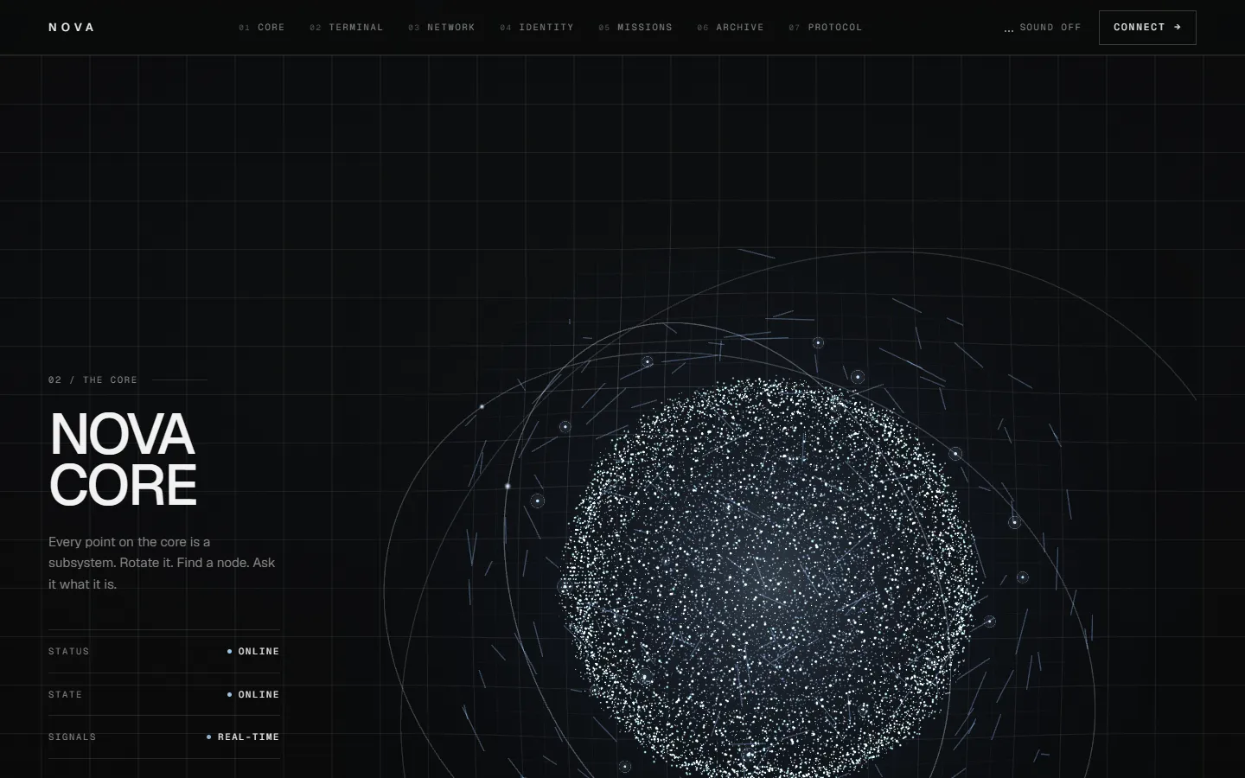Open the 06 Archive section
This screenshot has width=1245, height=778.
point(731,28)
